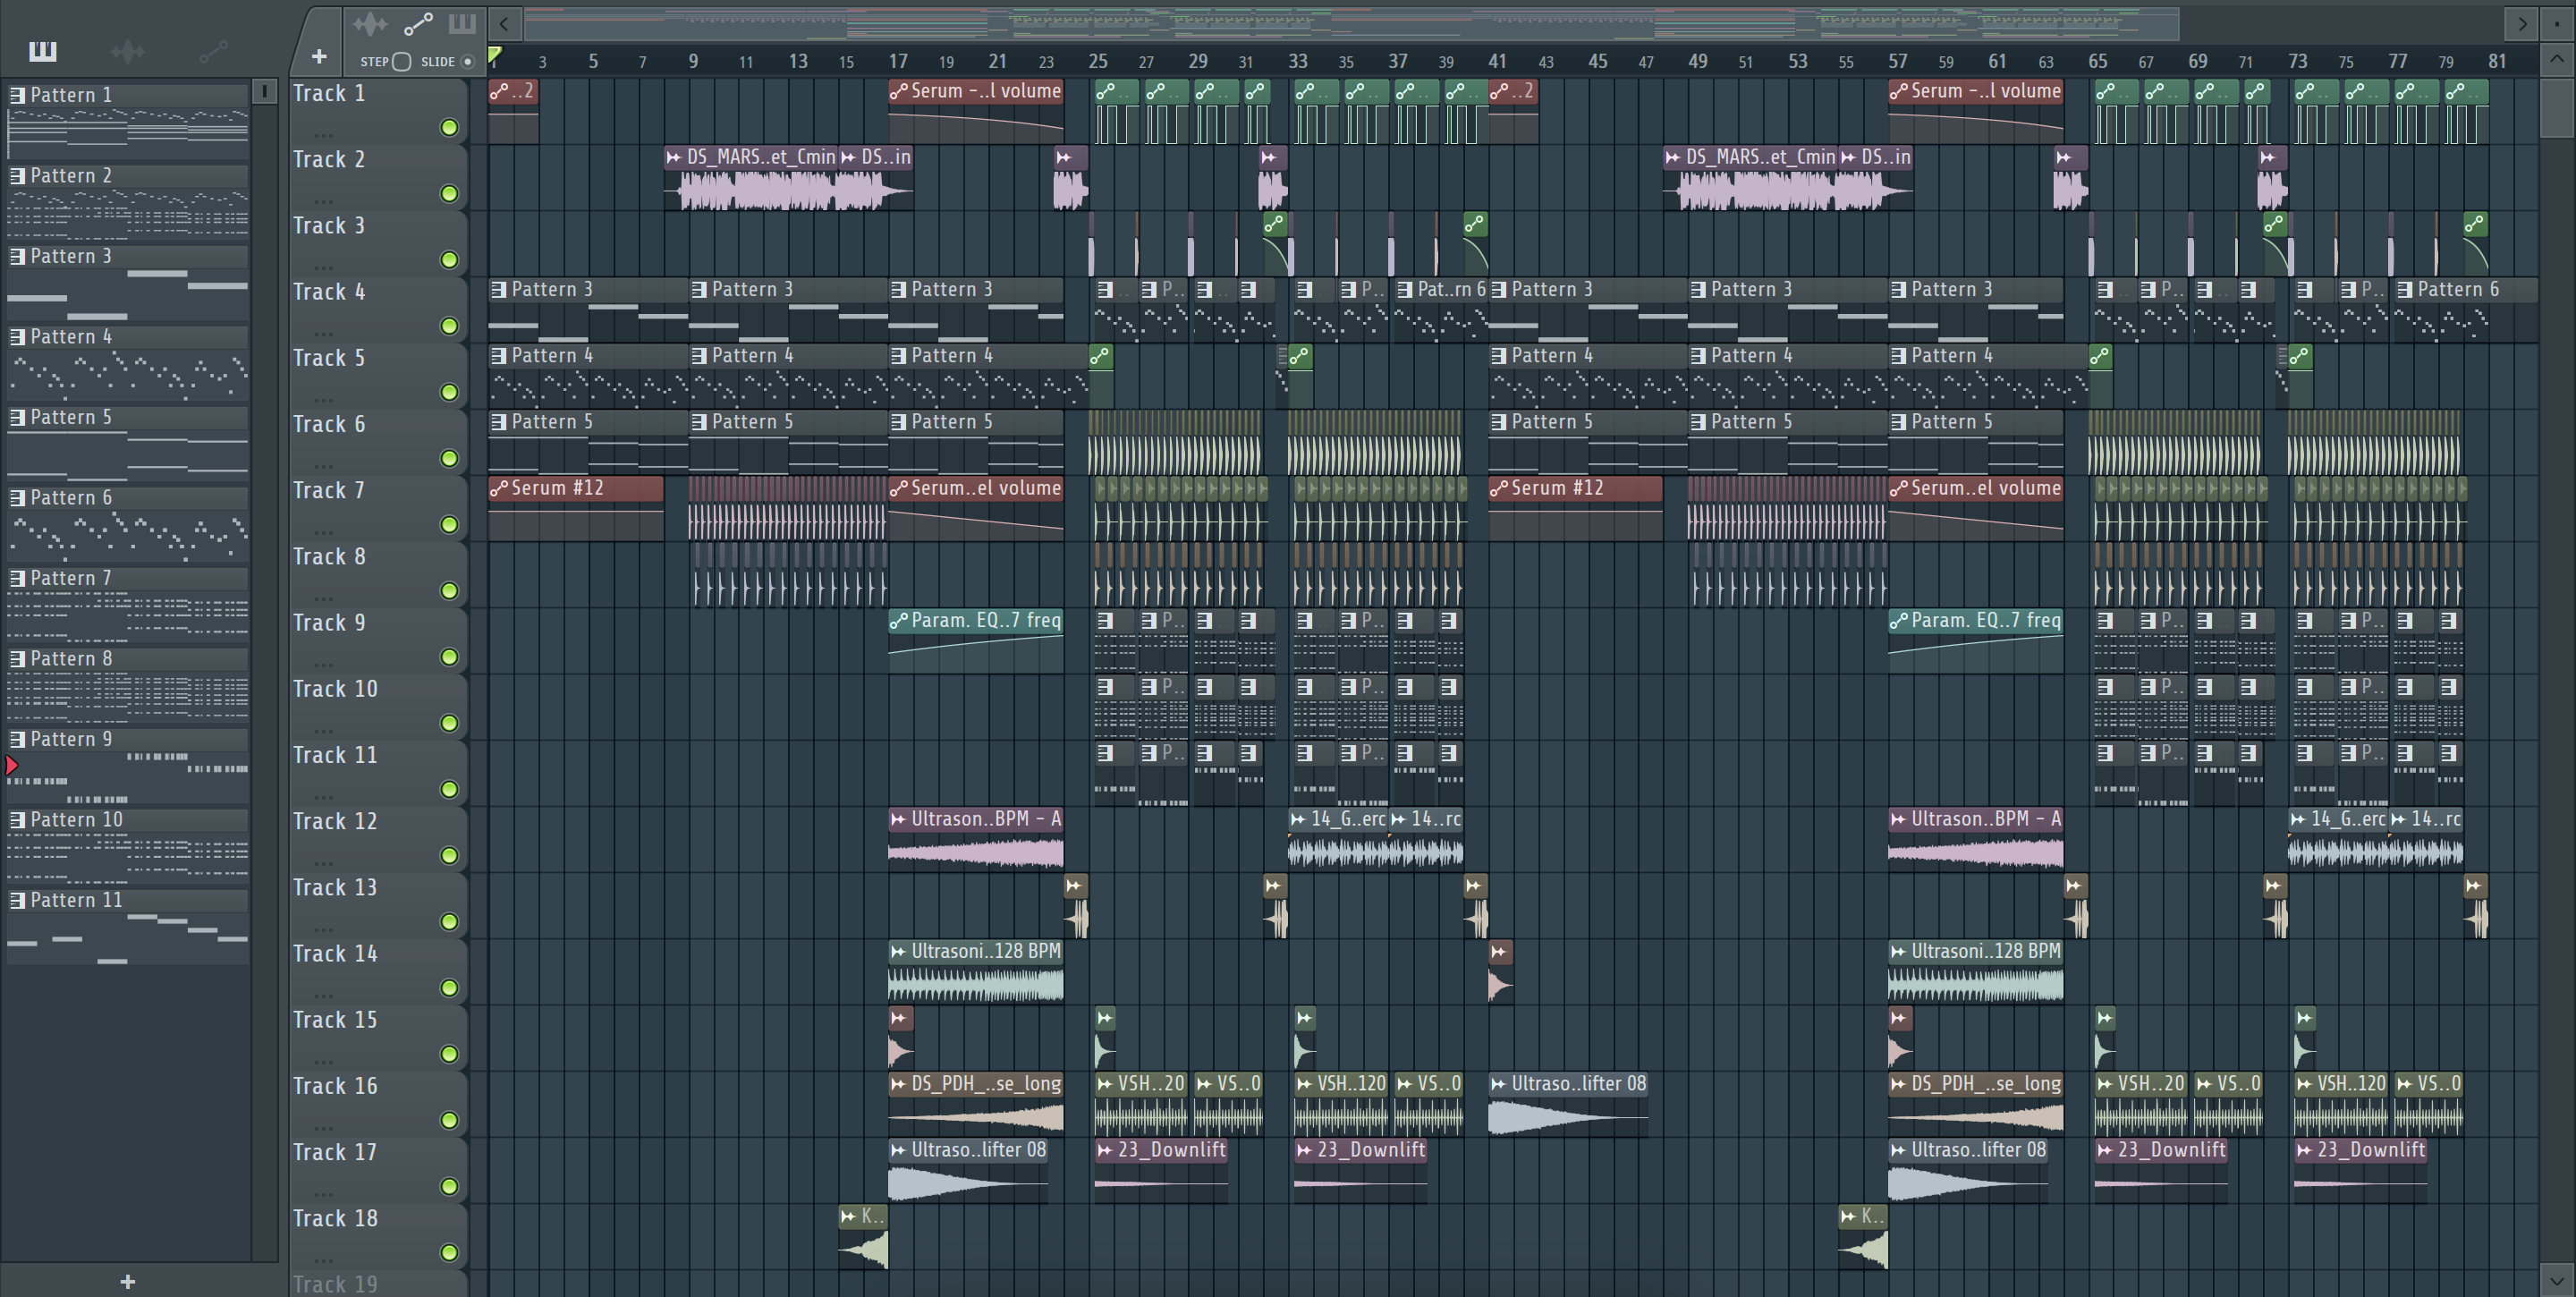This screenshot has height=1297, width=2576.
Task: Open menu of first DS_MARS..et_Cmin clip icon
Action: (x=674, y=158)
